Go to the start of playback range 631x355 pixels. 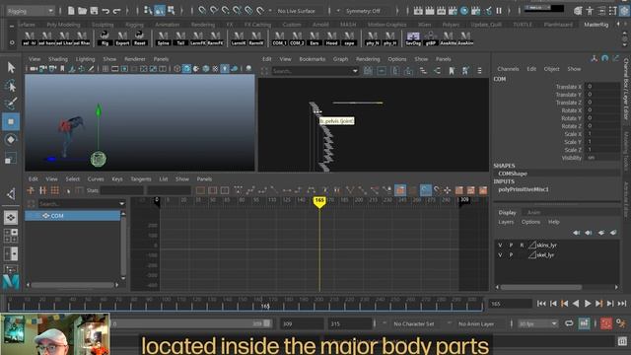pos(541,304)
